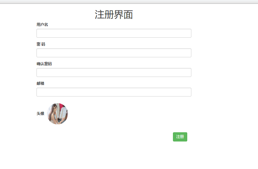
Task: Click the 确认密码 label text
Action: pos(44,64)
